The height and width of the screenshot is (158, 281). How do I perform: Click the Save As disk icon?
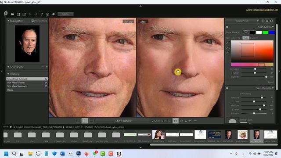[24, 14]
